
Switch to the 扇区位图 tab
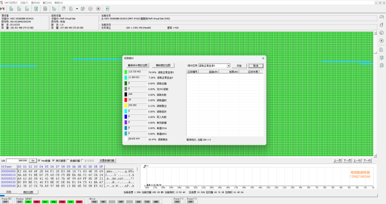tap(28, 192)
